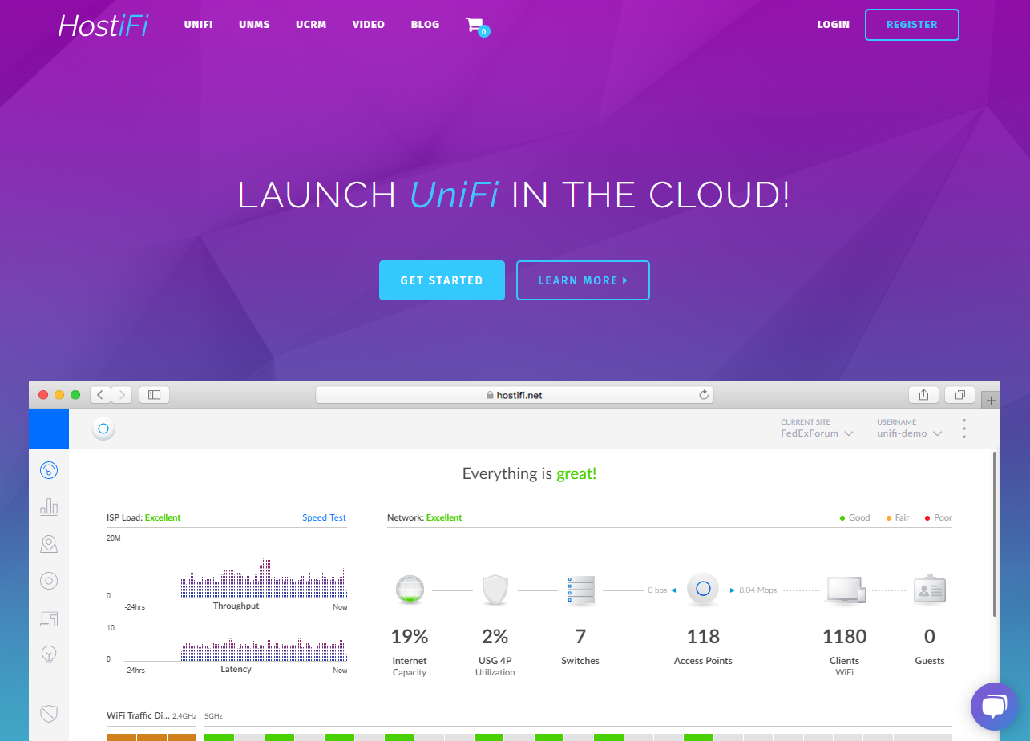
Task: Click the REGISTER button
Action: [x=911, y=25]
